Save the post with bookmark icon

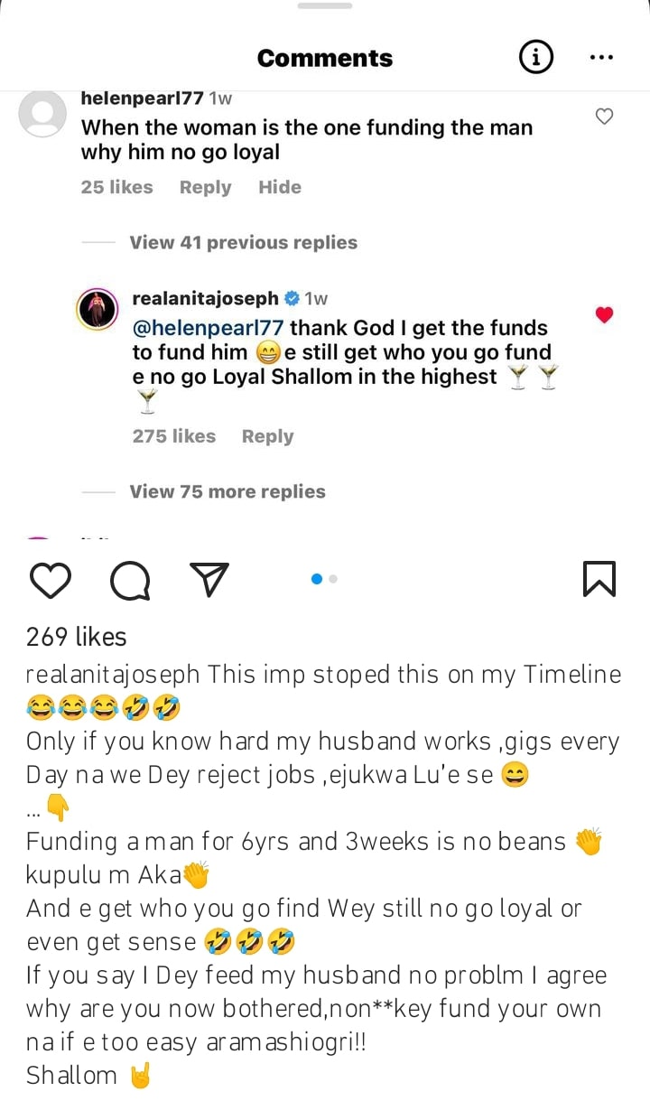[x=599, y=579]
